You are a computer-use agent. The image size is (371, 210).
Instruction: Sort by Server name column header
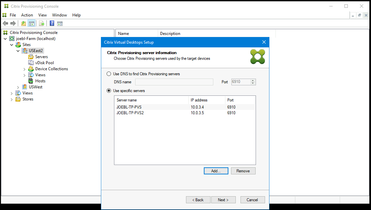point(151,100)
